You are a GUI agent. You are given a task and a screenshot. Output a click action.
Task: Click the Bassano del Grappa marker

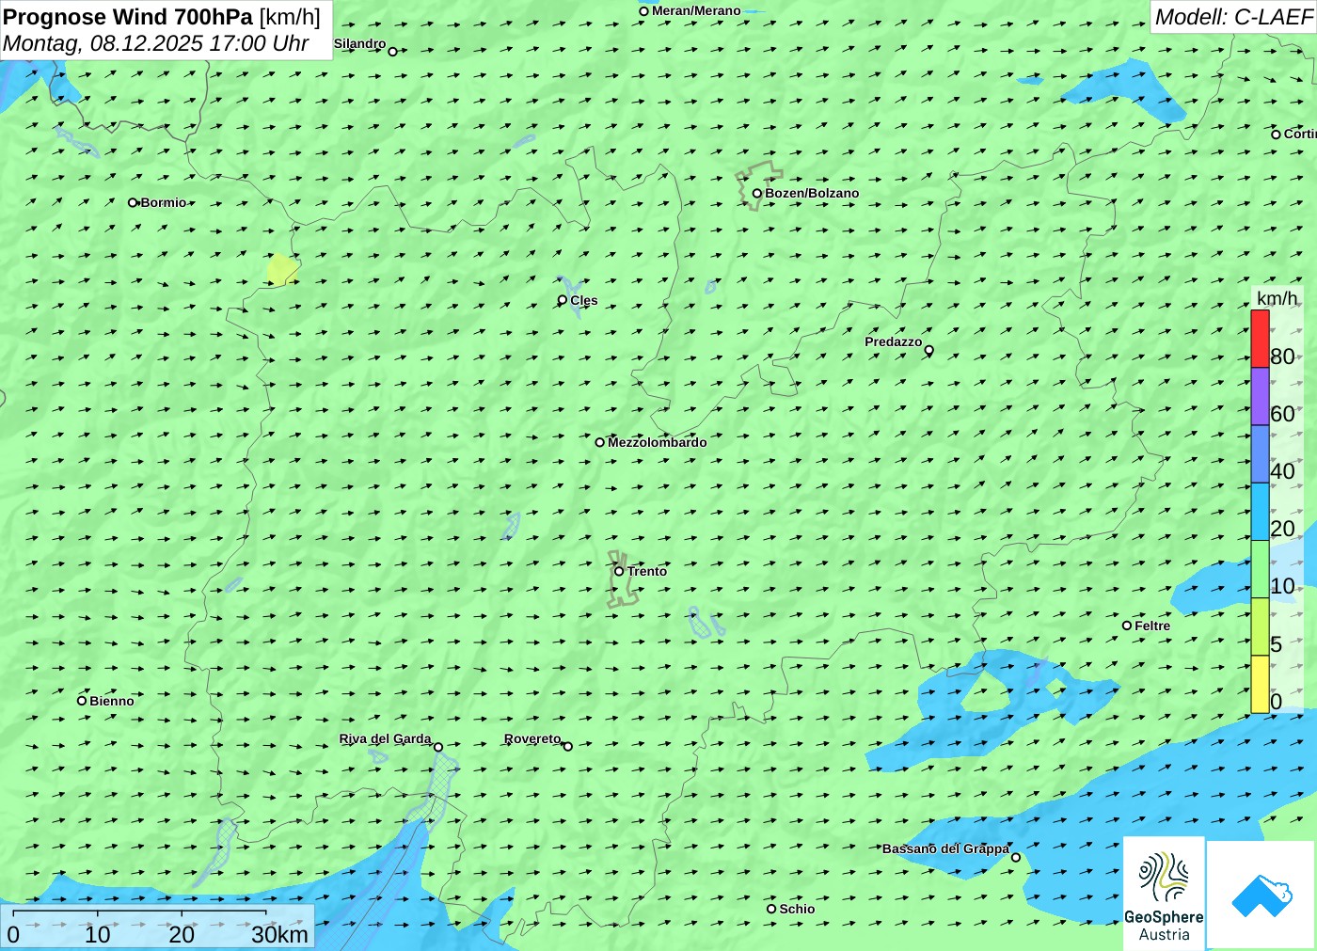point(1016,857)
